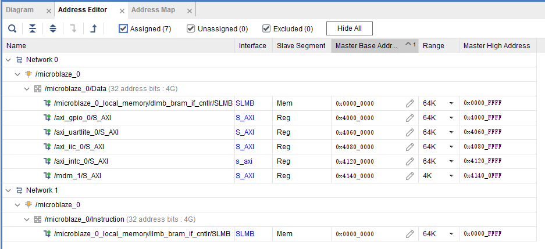Click the grayed-out downward arrow toolbar icon
The image size is (545, 249).
[x=73, y=28]
